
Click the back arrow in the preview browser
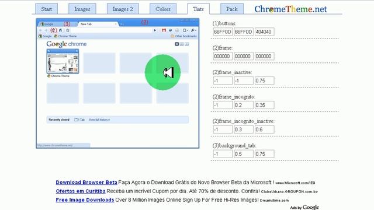point(40,30)
